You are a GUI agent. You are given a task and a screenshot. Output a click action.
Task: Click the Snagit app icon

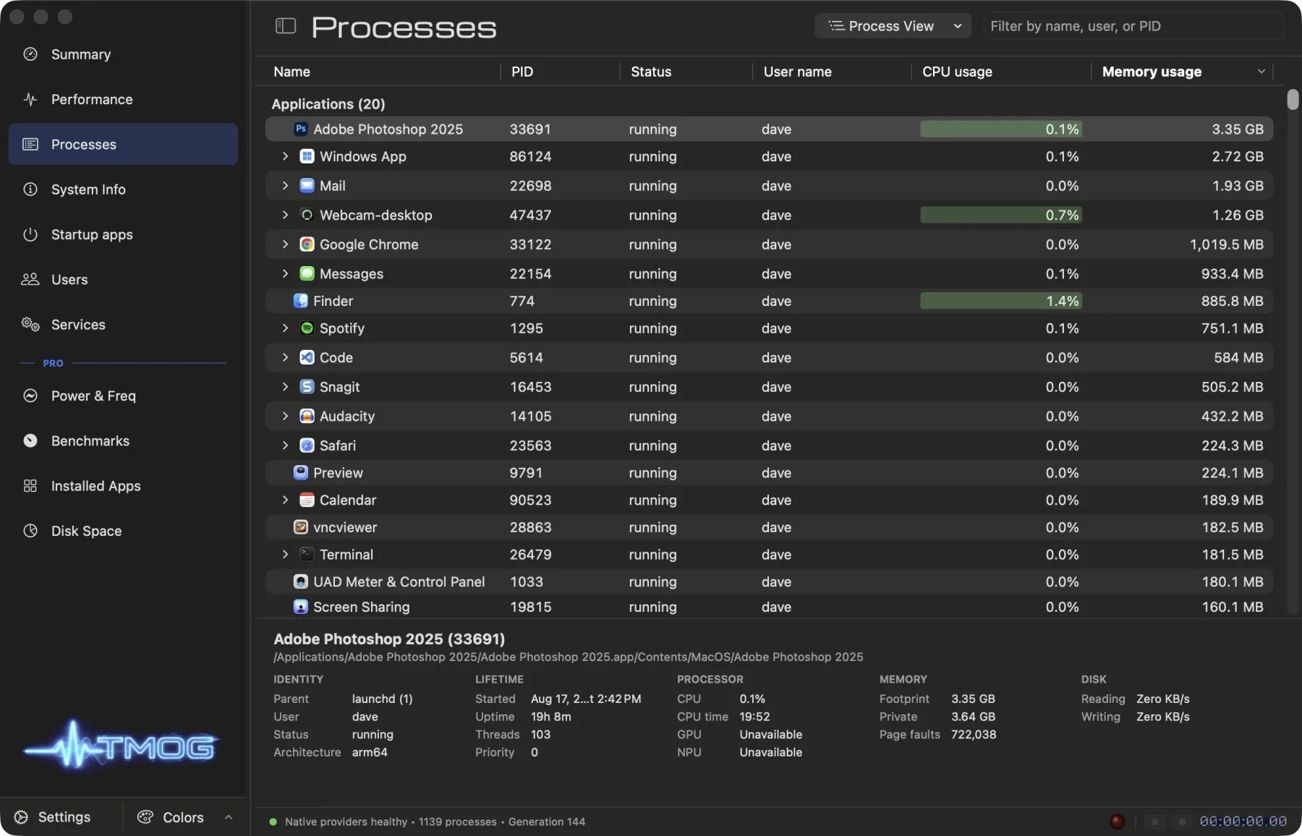click(x=307, y=387)
